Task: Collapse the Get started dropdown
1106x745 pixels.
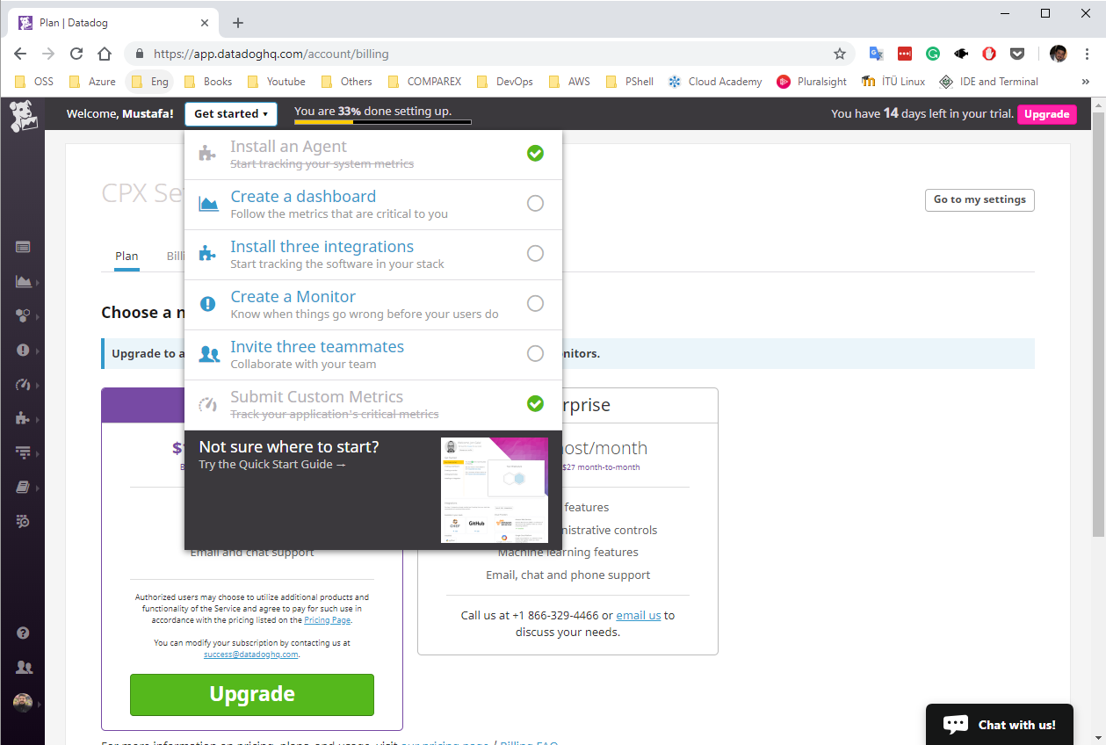Action: [x=231, y=113]
